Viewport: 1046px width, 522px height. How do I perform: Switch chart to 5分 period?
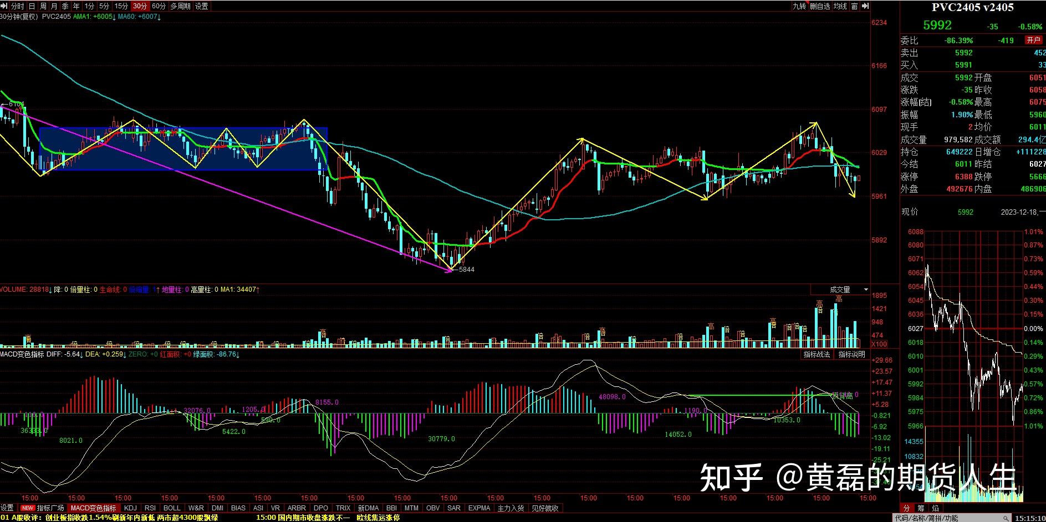click(x=104, y=6)
